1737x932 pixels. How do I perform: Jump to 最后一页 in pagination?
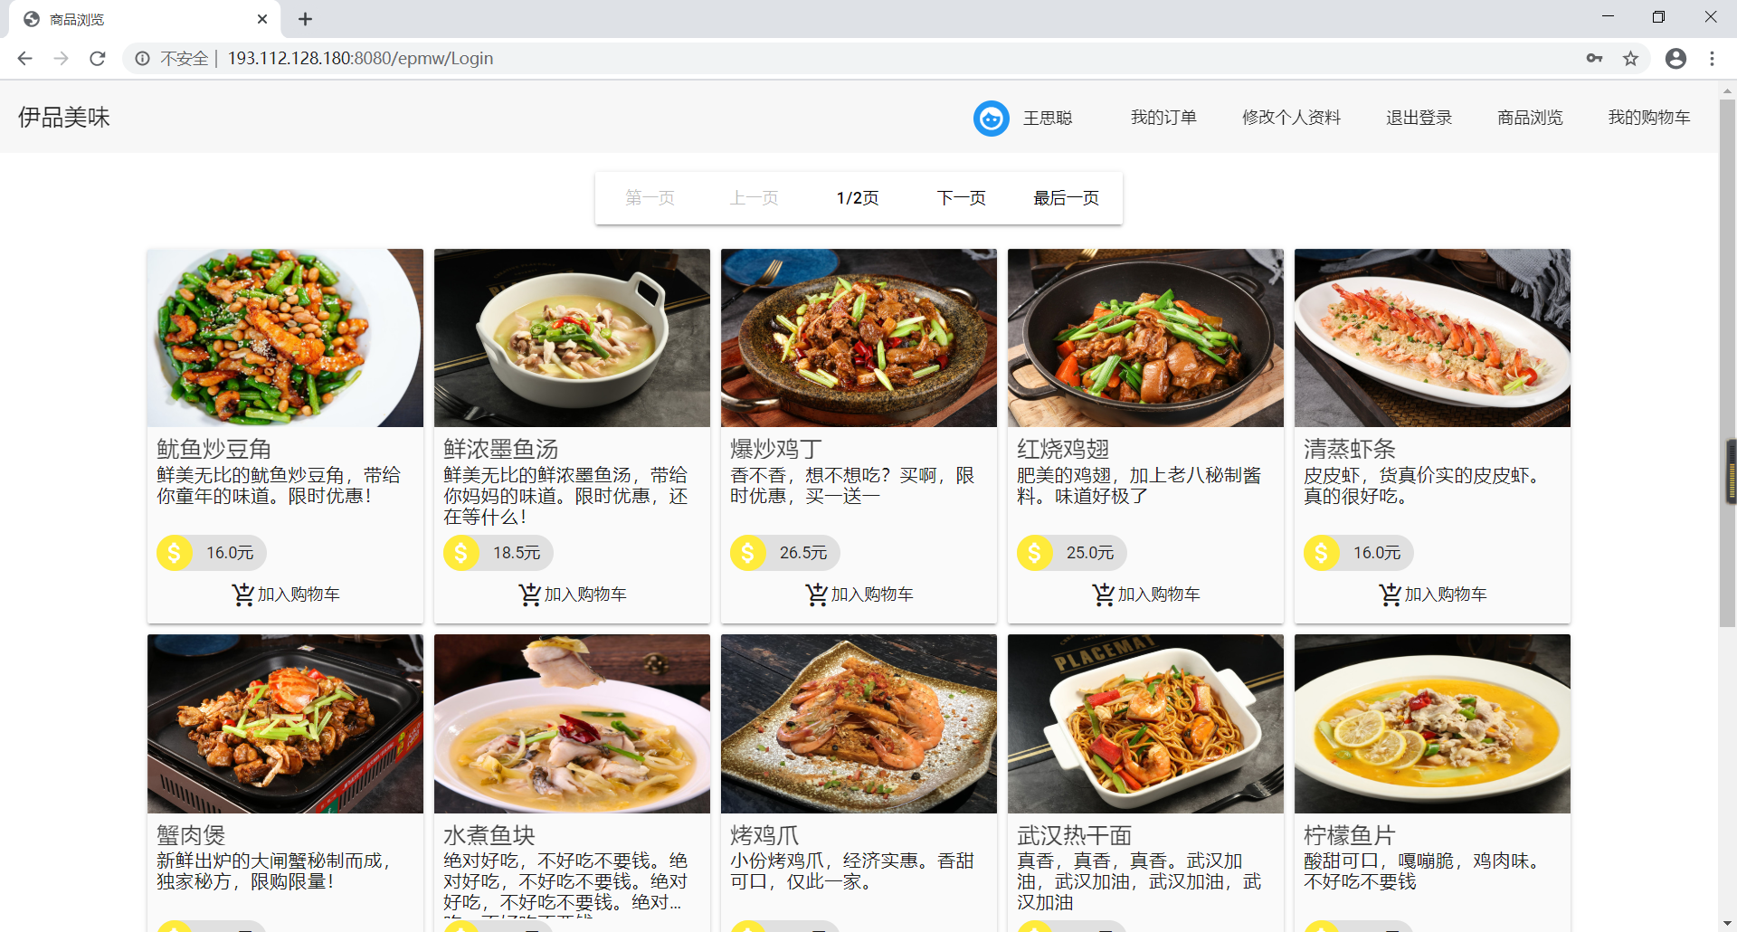click(x=1066, y=198)
